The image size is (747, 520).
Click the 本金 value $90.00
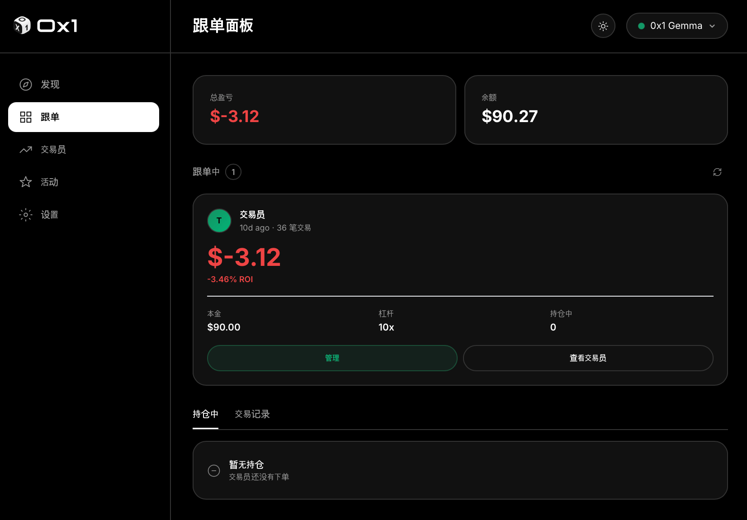click(x=224, y=327)
